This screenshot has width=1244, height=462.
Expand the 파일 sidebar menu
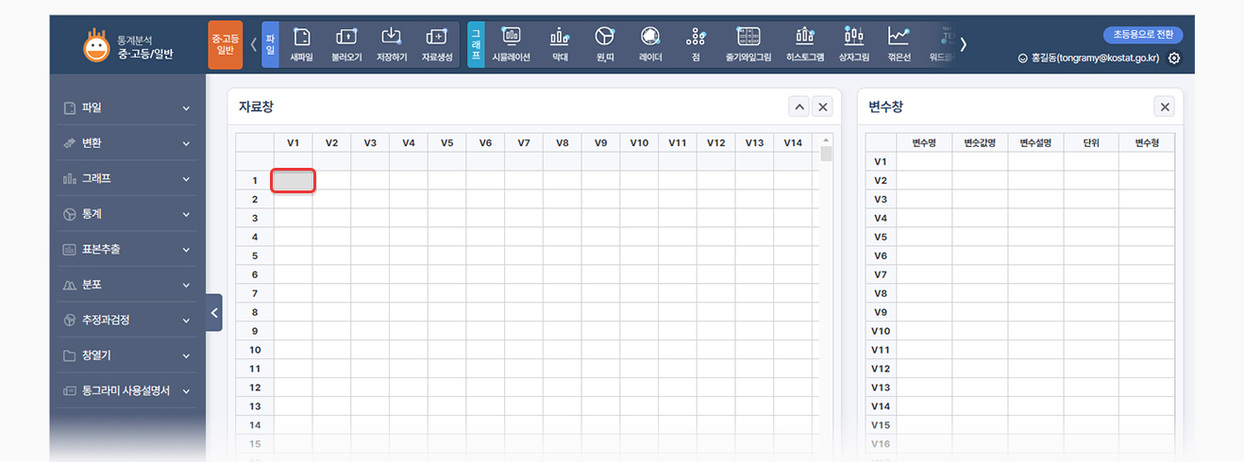click(127, 107)
